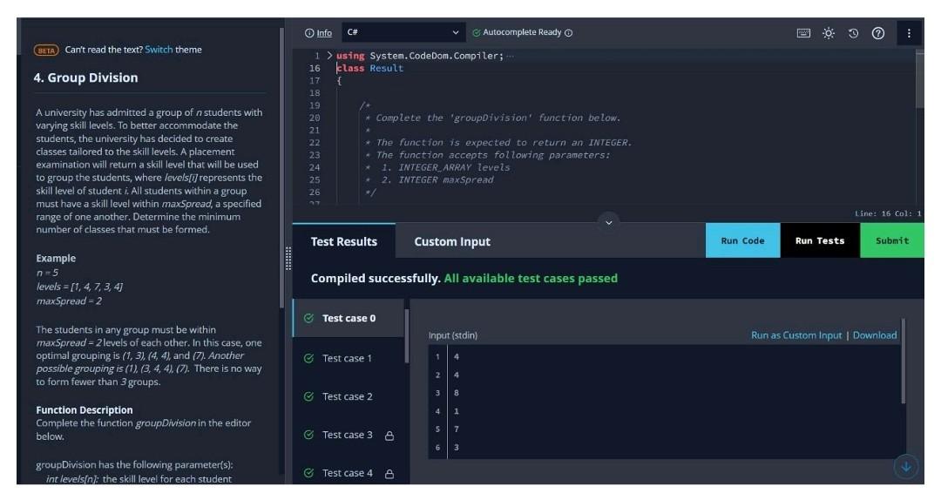
Task: Click the lock icon on Test case 4
Action: [389, 474]
